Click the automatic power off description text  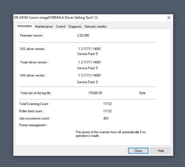(110, 134)
